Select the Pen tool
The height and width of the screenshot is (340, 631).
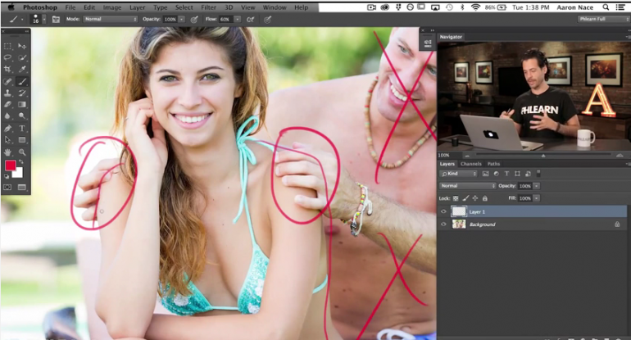(x=8, y=129)
